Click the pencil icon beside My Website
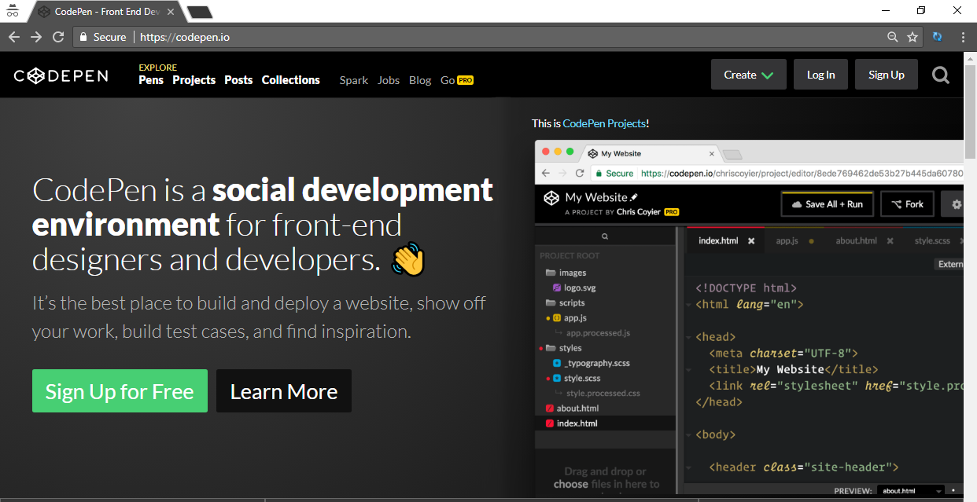Viewport: 977px width, 502px height. (634, 197)
